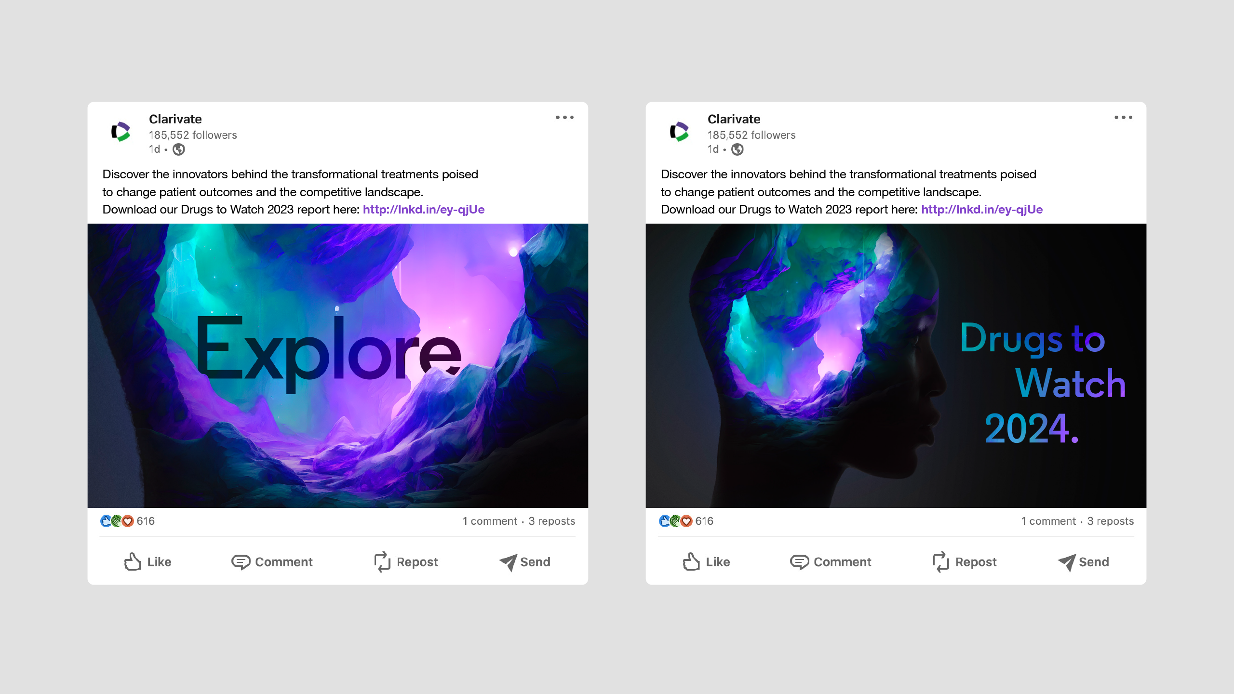Screen dimensions: 1234x694
Task: Like the left Explore post
Action: pyautogui.click(x=148, y=562)
